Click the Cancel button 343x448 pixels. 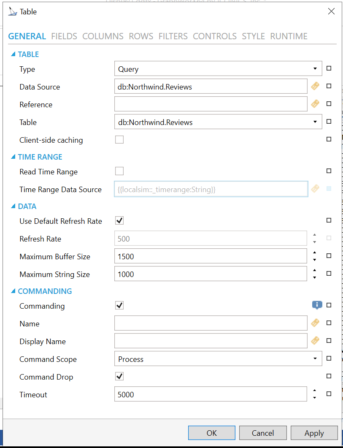tap(263, 433)
